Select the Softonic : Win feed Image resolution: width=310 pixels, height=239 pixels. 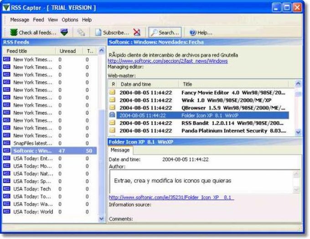pos(50,151)
